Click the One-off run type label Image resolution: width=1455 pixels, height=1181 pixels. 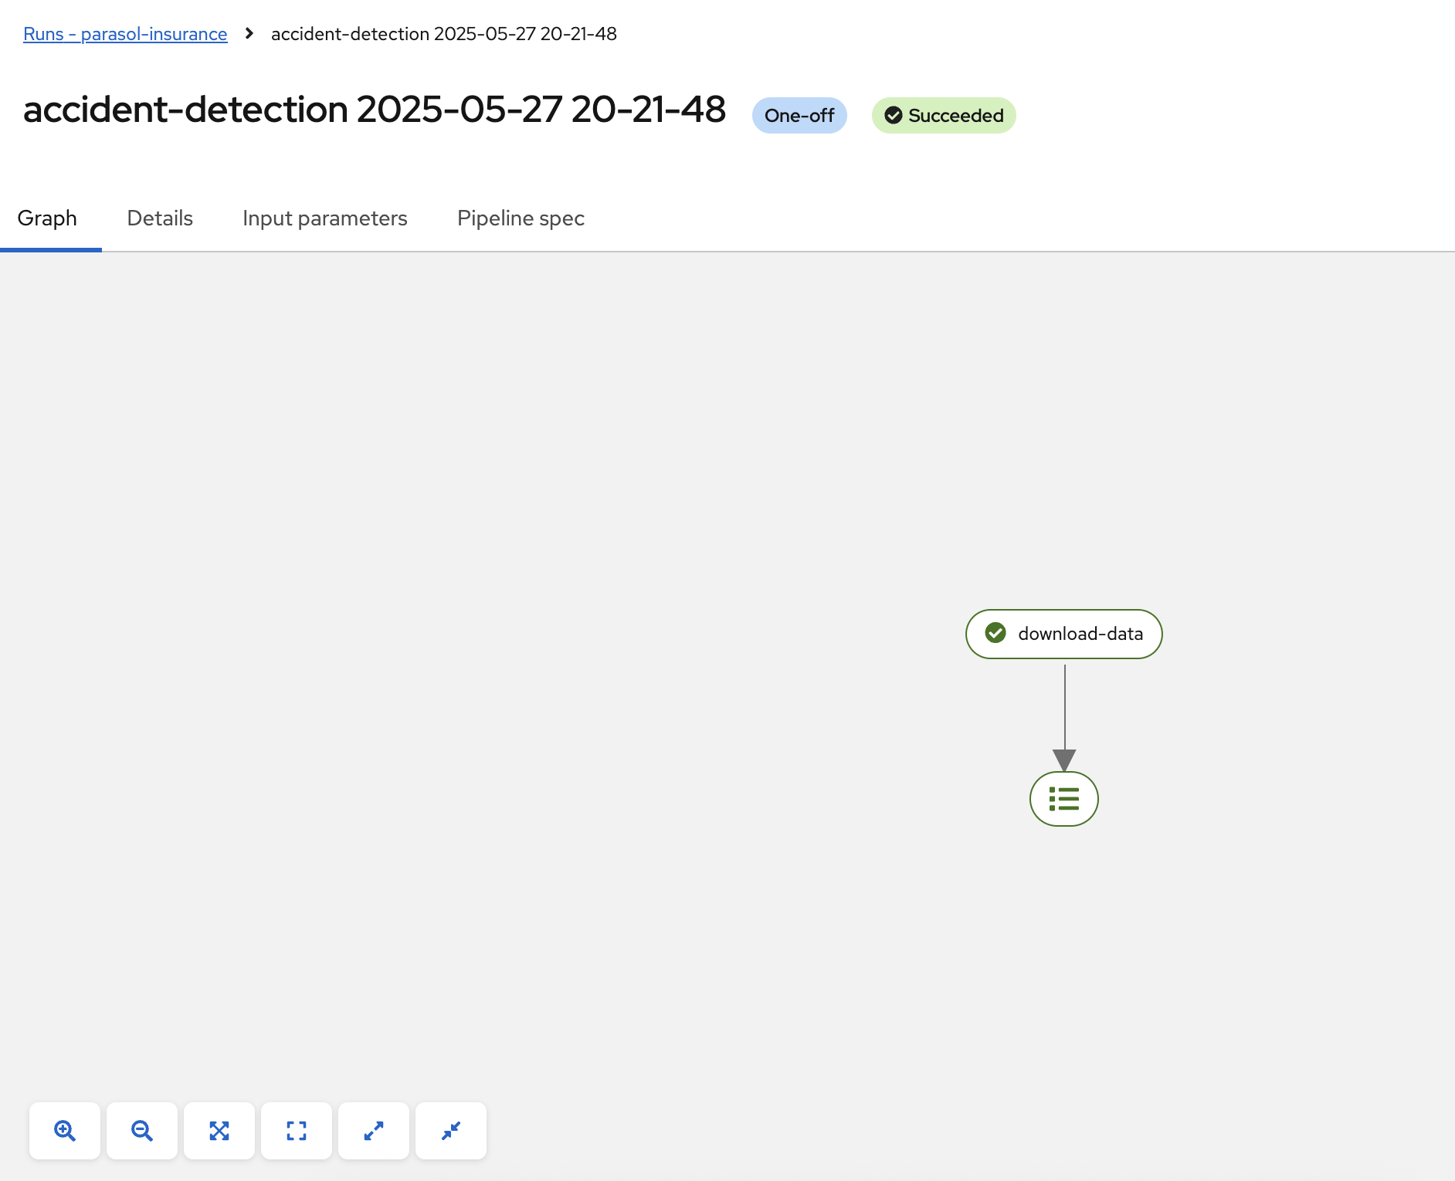799,116
